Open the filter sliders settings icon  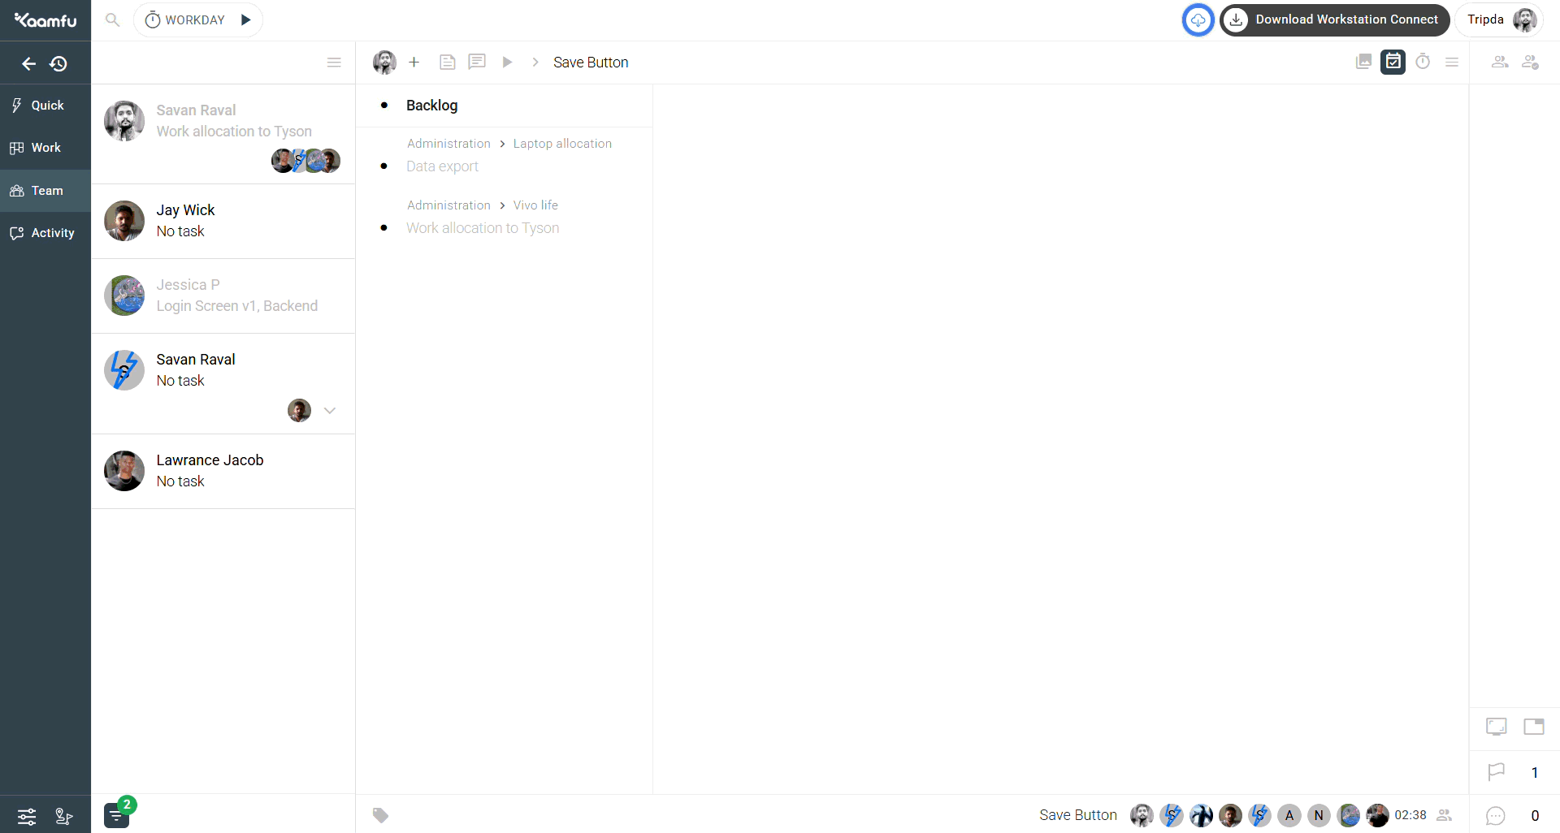[x=27, y=816]
